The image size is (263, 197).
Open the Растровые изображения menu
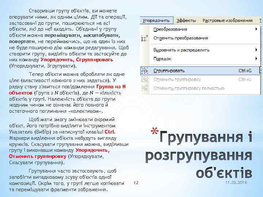[228, 20]
